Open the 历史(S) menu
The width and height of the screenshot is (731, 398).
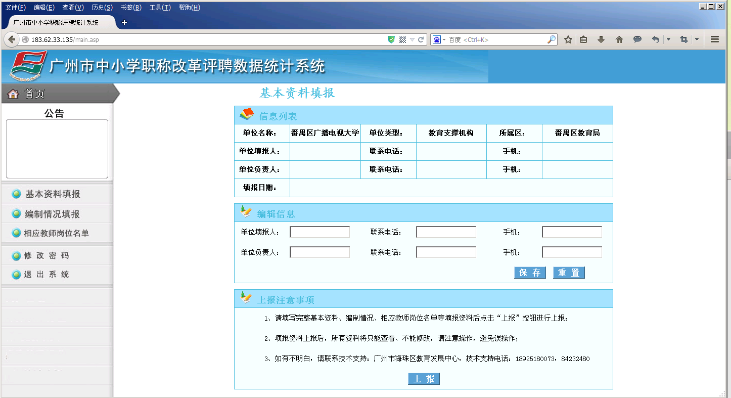pyautogui.click(x=102, y=8)
